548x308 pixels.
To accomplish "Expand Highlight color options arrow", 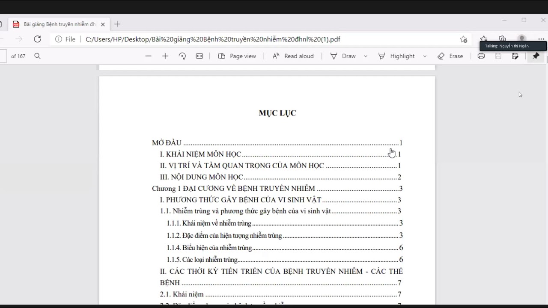I will coord(425,56).
